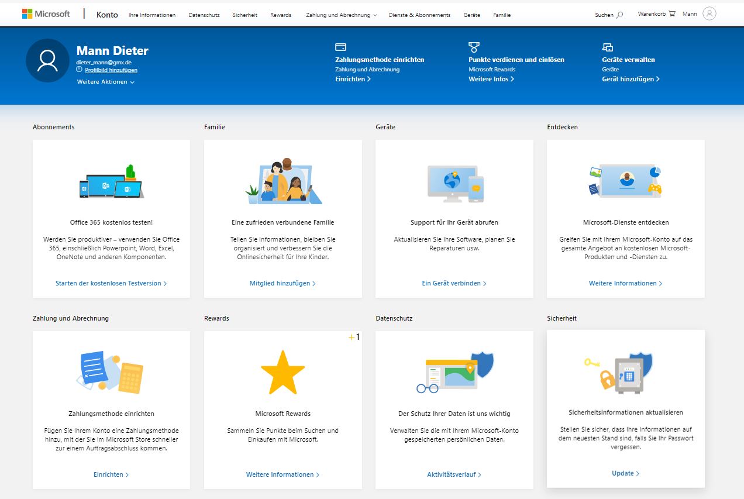Click the Microsoft Rewards card heading

(x=283, y=414)
